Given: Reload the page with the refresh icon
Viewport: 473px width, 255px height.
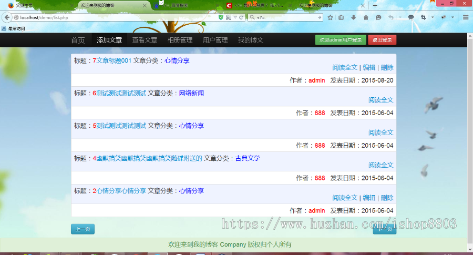Looking at the screenshot, I should click(241, 17).
